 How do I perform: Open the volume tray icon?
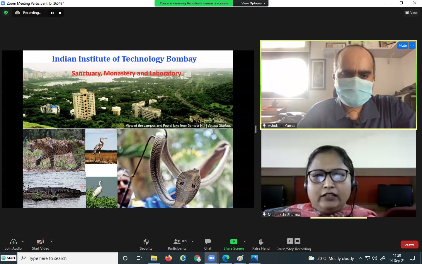click(375, 258)
